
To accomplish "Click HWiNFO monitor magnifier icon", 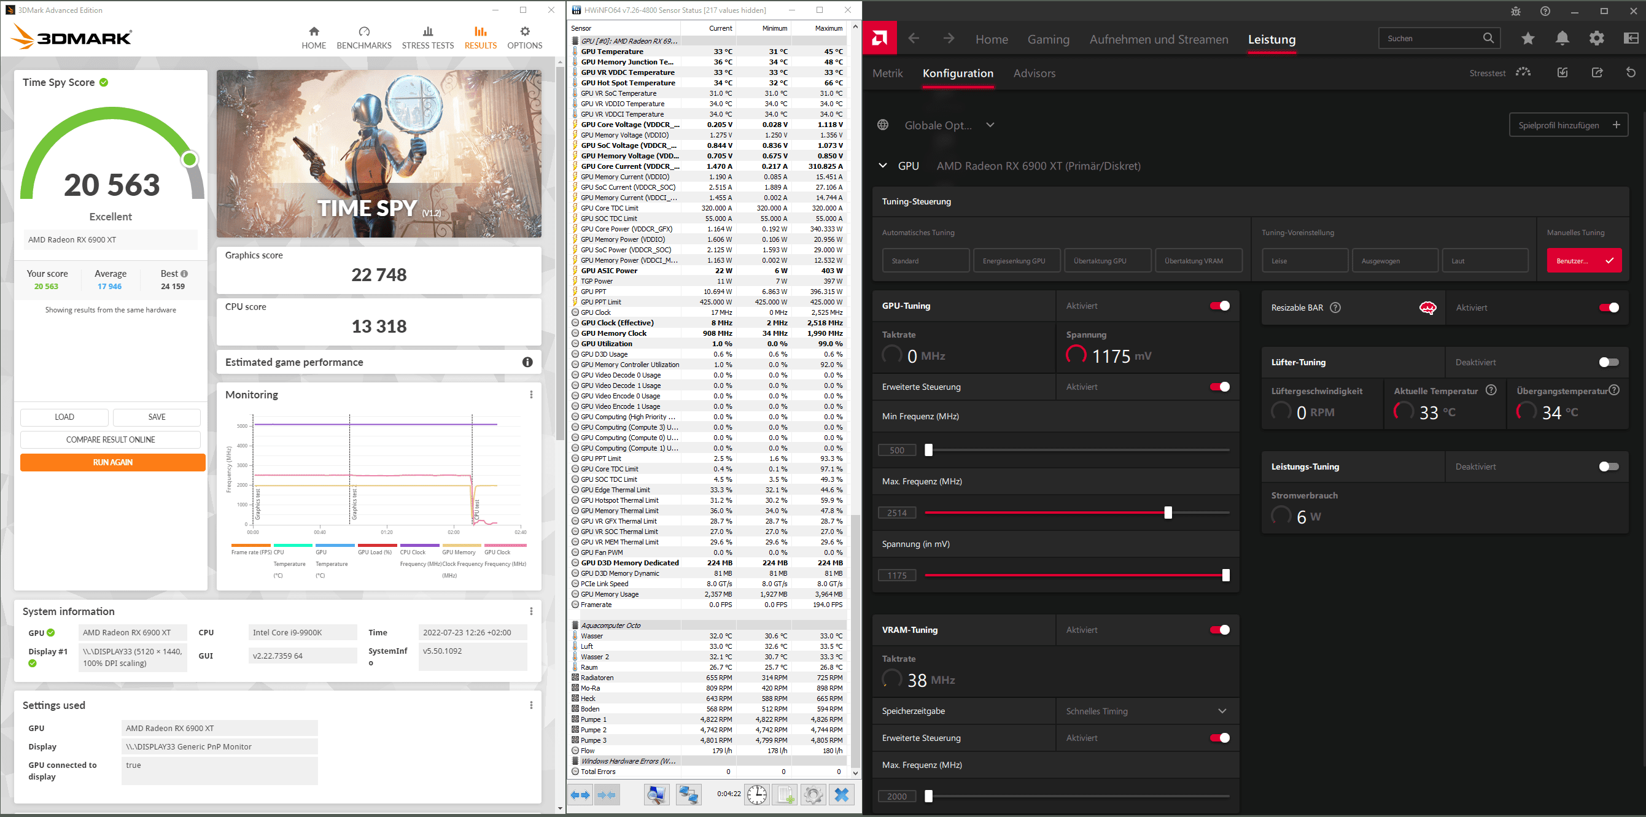I will pyautogui.click(x=656, y=795).
